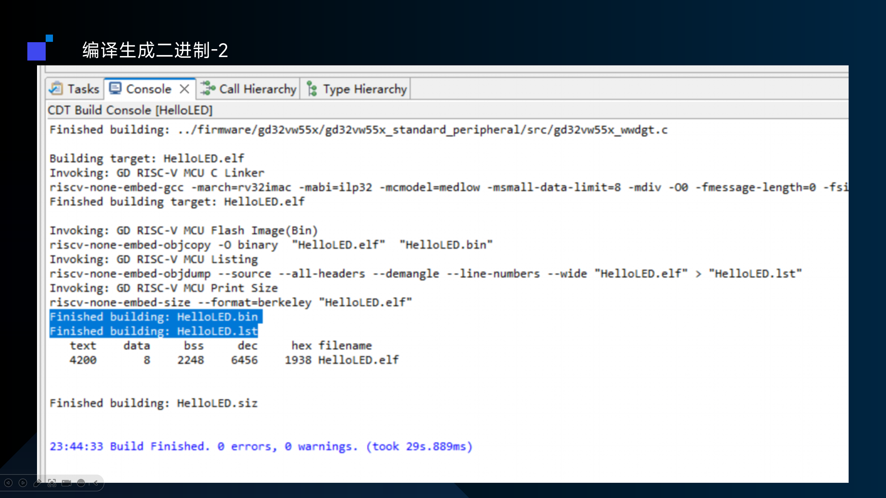This screenshot has width=886, height=498.
Task: Click the Console monitor icon
Action: click(115, 88)
